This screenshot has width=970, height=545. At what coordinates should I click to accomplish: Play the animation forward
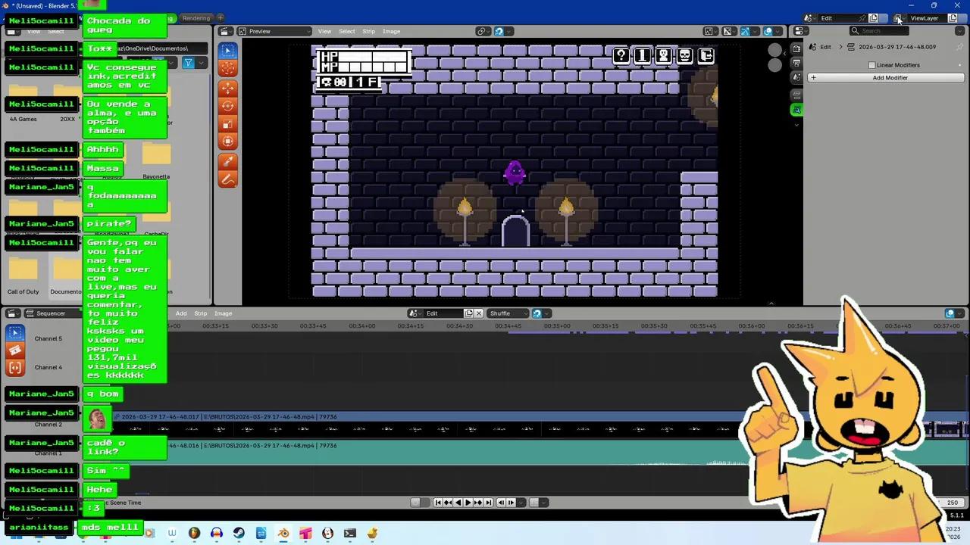tap(468, 502)
